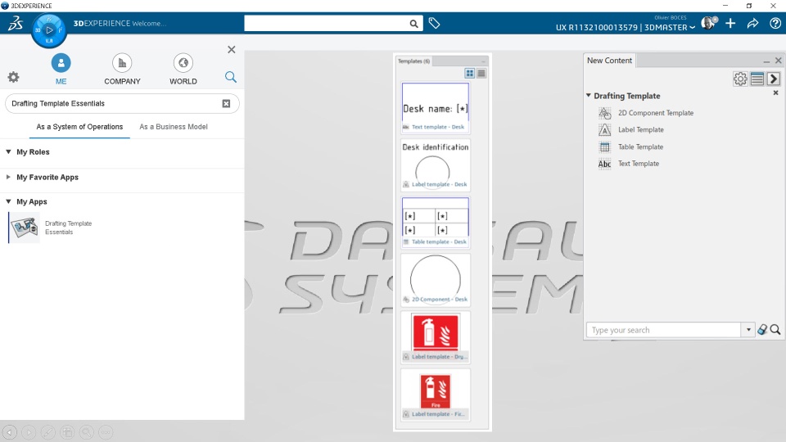Viewport: 786px width, 442px height.
Task: Click the Drafting Template Essentials app label
Action: point(68,228)
